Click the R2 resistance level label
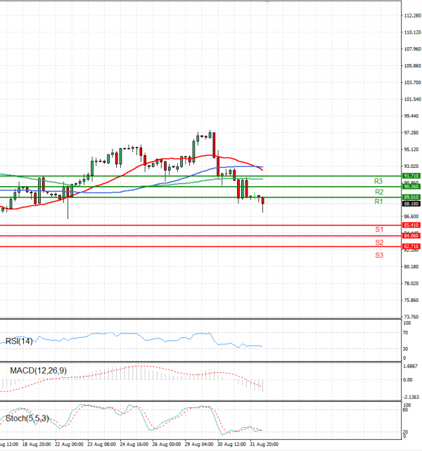The image size is (422, 451). [378, 192]
